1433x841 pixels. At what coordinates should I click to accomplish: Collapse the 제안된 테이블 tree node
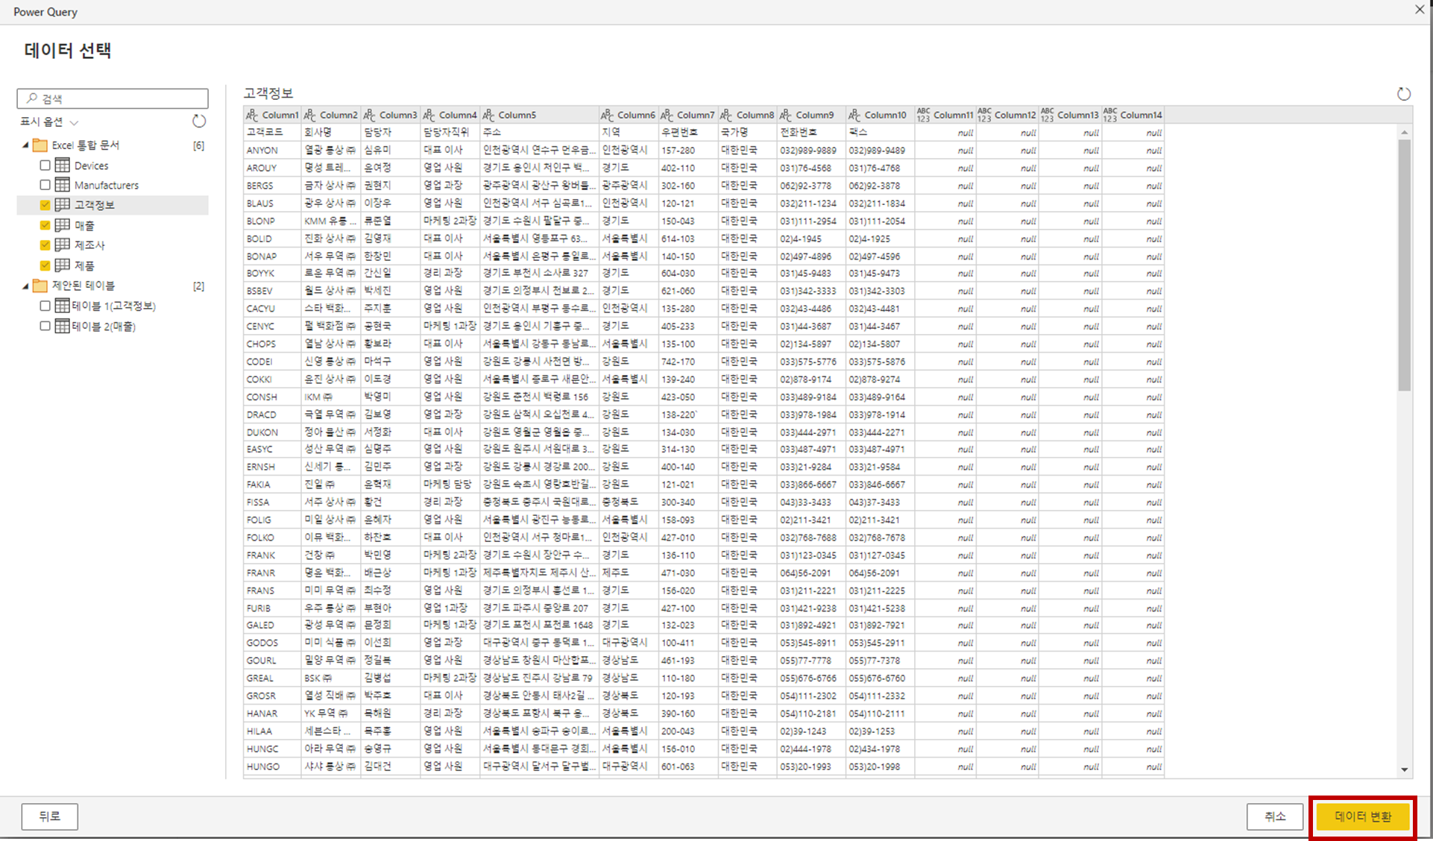click(25, 286)
